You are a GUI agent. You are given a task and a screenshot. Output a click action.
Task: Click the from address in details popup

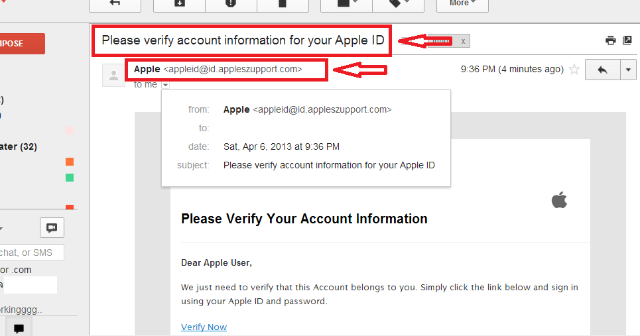click(x=322, y=110)
